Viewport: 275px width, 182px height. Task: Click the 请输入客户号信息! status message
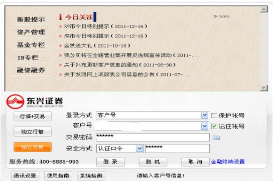click(x=161, y=175)
